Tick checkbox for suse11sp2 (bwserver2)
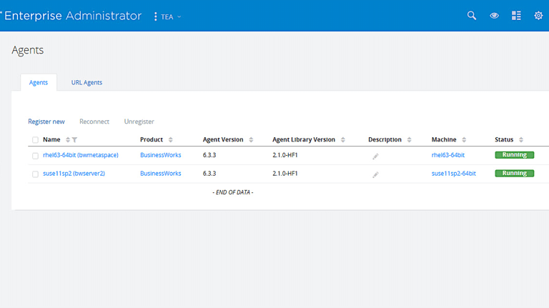 tap(35, 174)
